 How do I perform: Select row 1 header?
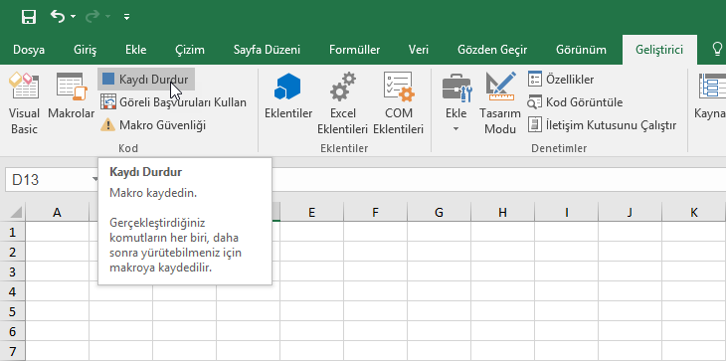(x=13, y=232)
